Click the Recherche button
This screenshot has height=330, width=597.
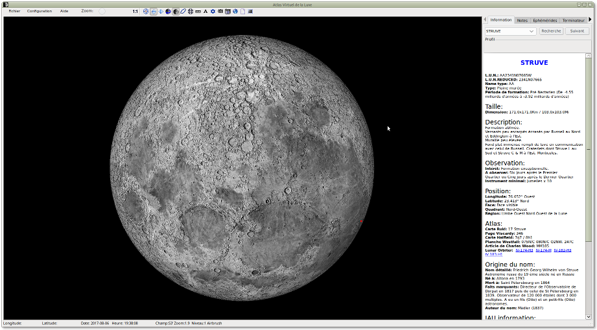551,31
